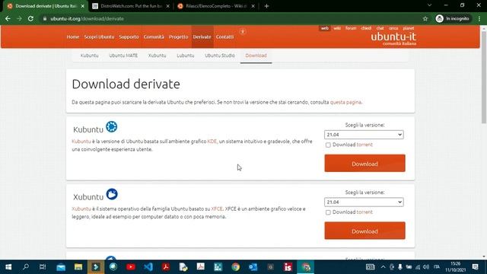Open the volume icon in system tray

coord(426,267)
